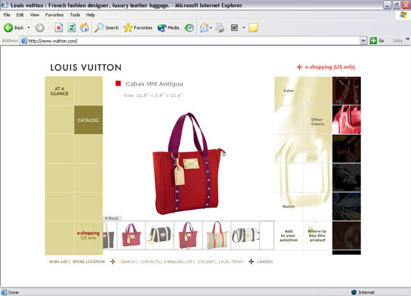Click the red color swatch beside Cabas MM Antigua
The image size is (411, 296).
tap(118, 83)
